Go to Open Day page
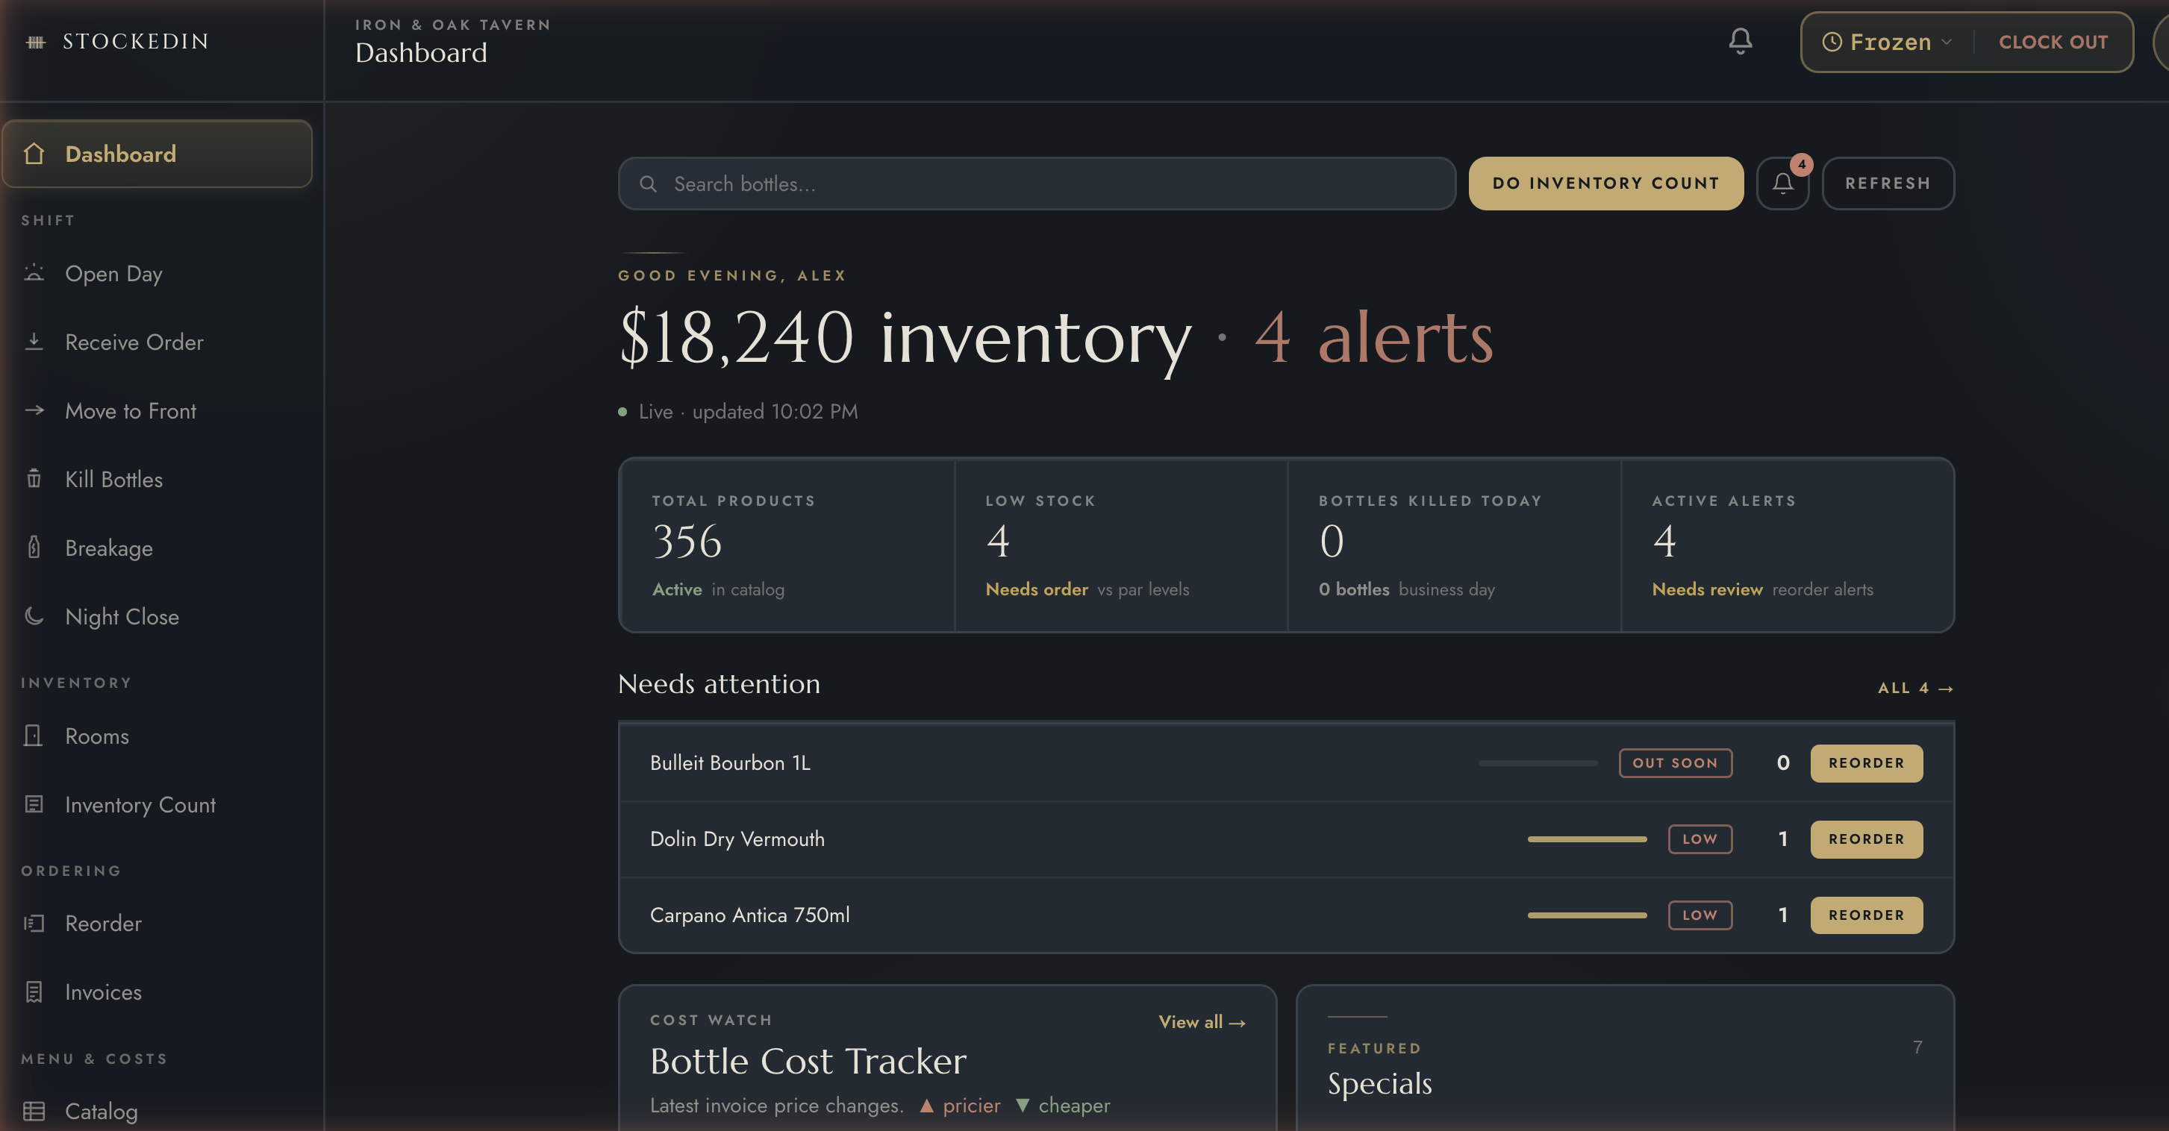Image resolution: width=2169 pixels, height=1131 pixels. coord(157,274)
